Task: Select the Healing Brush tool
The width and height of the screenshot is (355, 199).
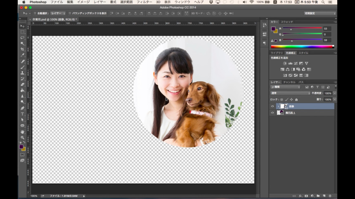Action: 22,61
